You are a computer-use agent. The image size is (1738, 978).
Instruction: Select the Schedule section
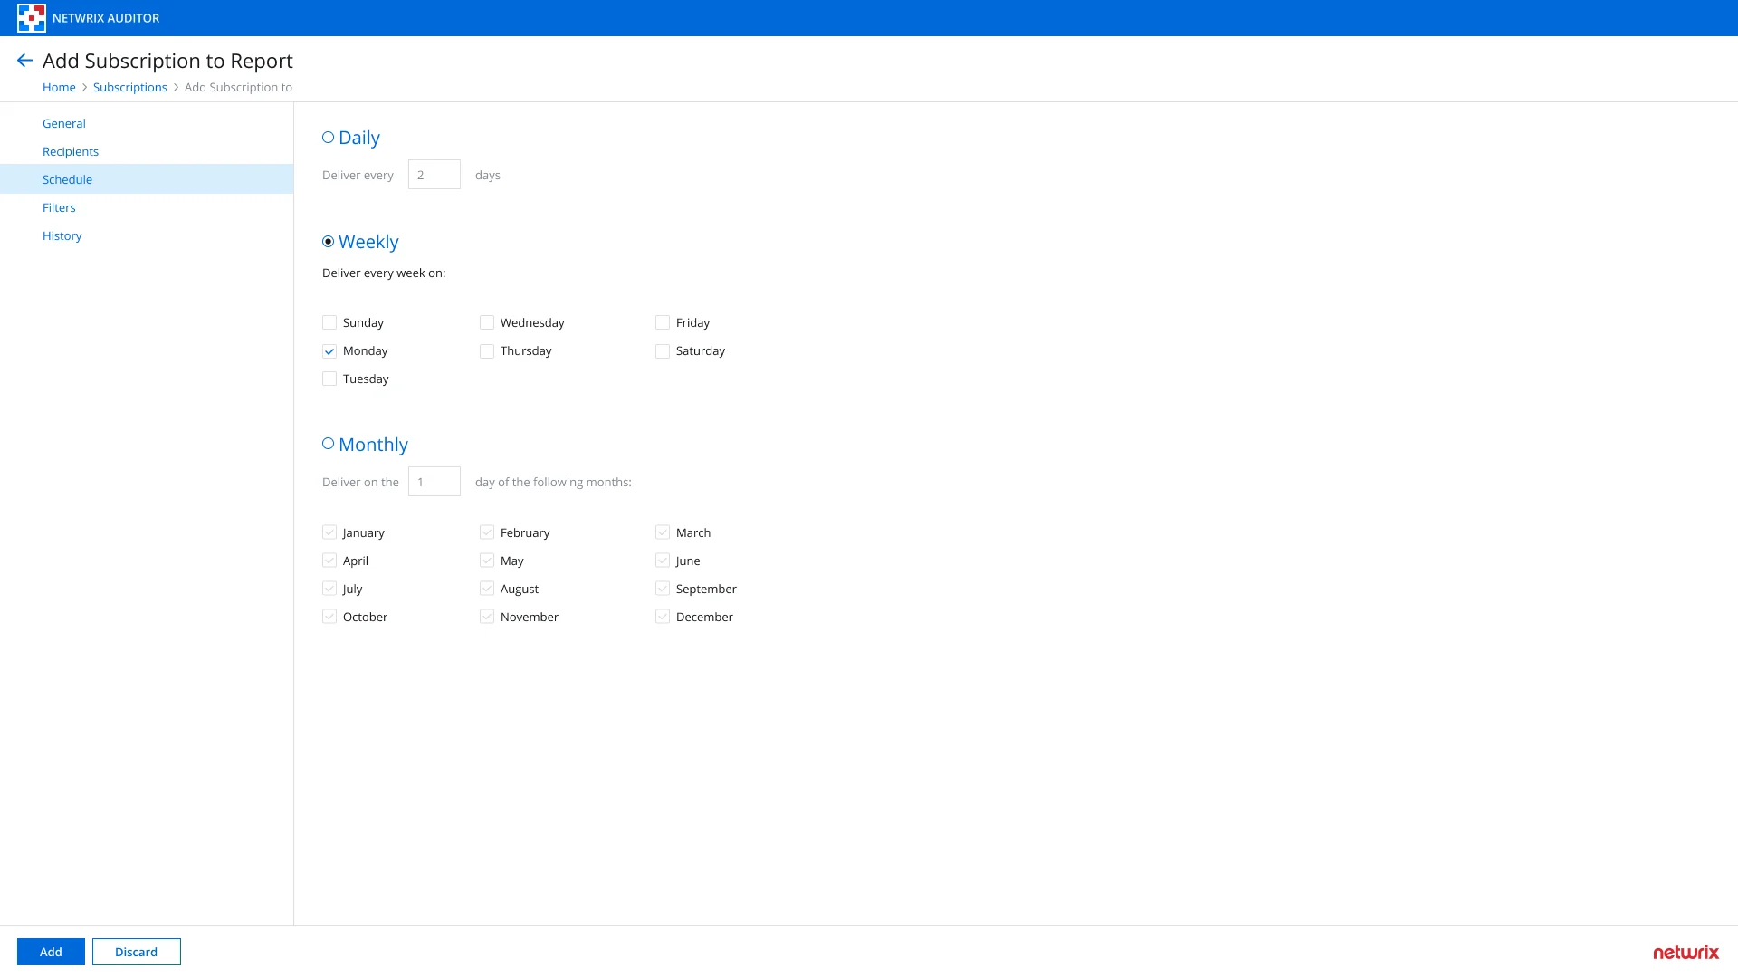coord(147,179)
